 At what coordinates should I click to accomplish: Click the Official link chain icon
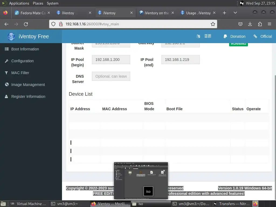(x=255, y=36)
